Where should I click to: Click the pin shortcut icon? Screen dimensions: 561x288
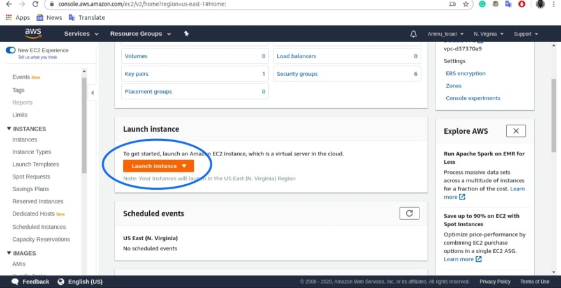186,34
